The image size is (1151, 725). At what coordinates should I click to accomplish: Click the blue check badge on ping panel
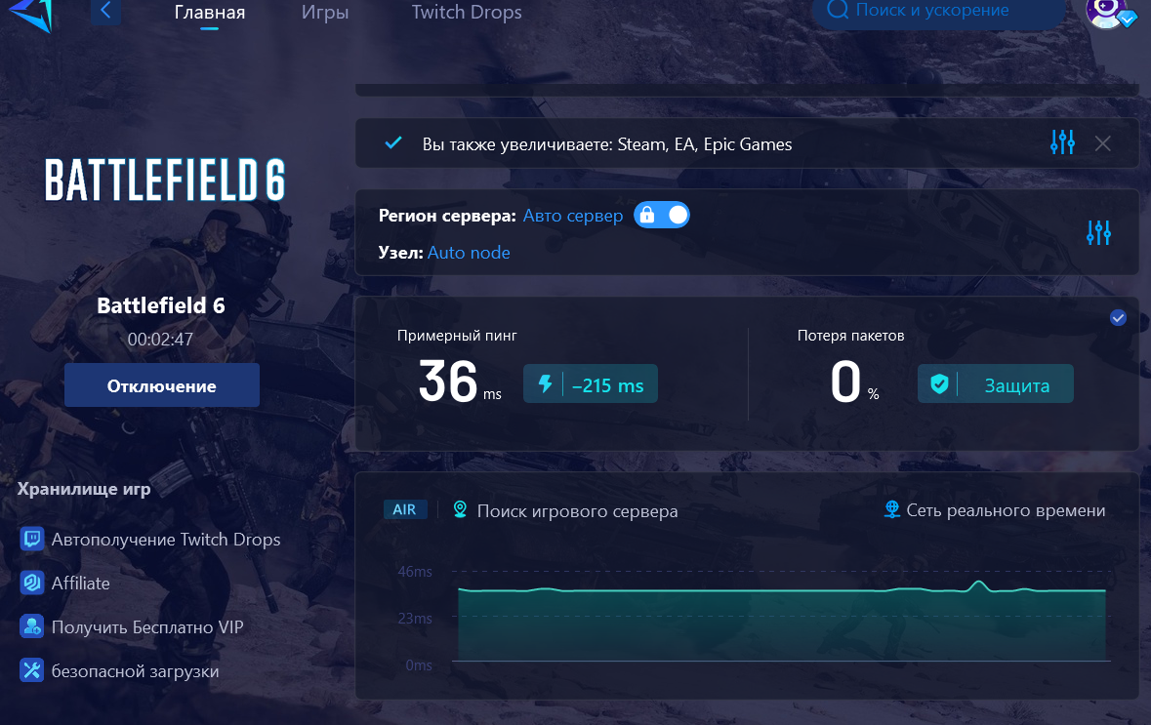pyautogui.click(x=1118, y=318)
